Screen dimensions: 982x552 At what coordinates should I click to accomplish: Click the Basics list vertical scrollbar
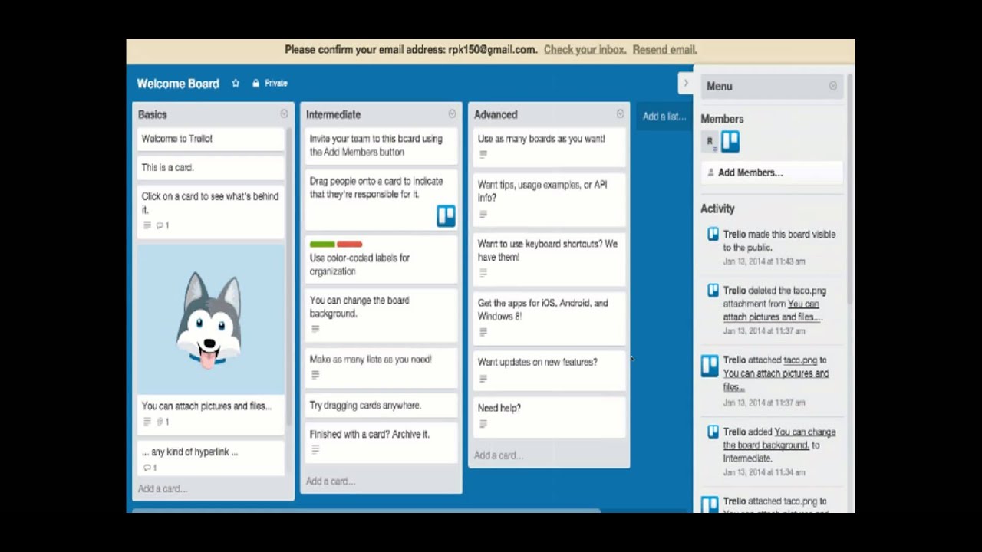pyautogui.click(x=289, y=276)
